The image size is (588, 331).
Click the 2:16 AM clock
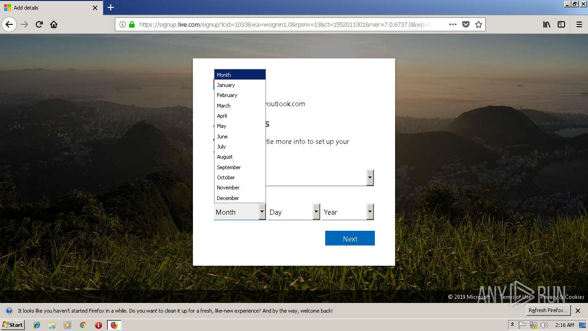(x=565, y=325)
